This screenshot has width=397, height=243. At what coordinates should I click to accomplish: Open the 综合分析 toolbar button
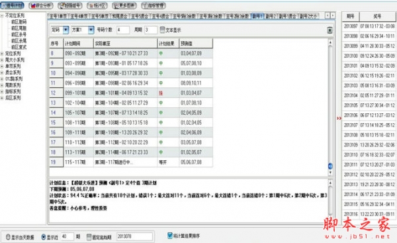tap(40, 5)
